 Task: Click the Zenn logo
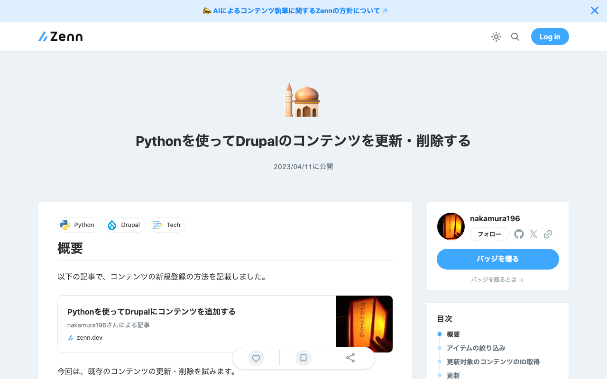click(60, 36)
